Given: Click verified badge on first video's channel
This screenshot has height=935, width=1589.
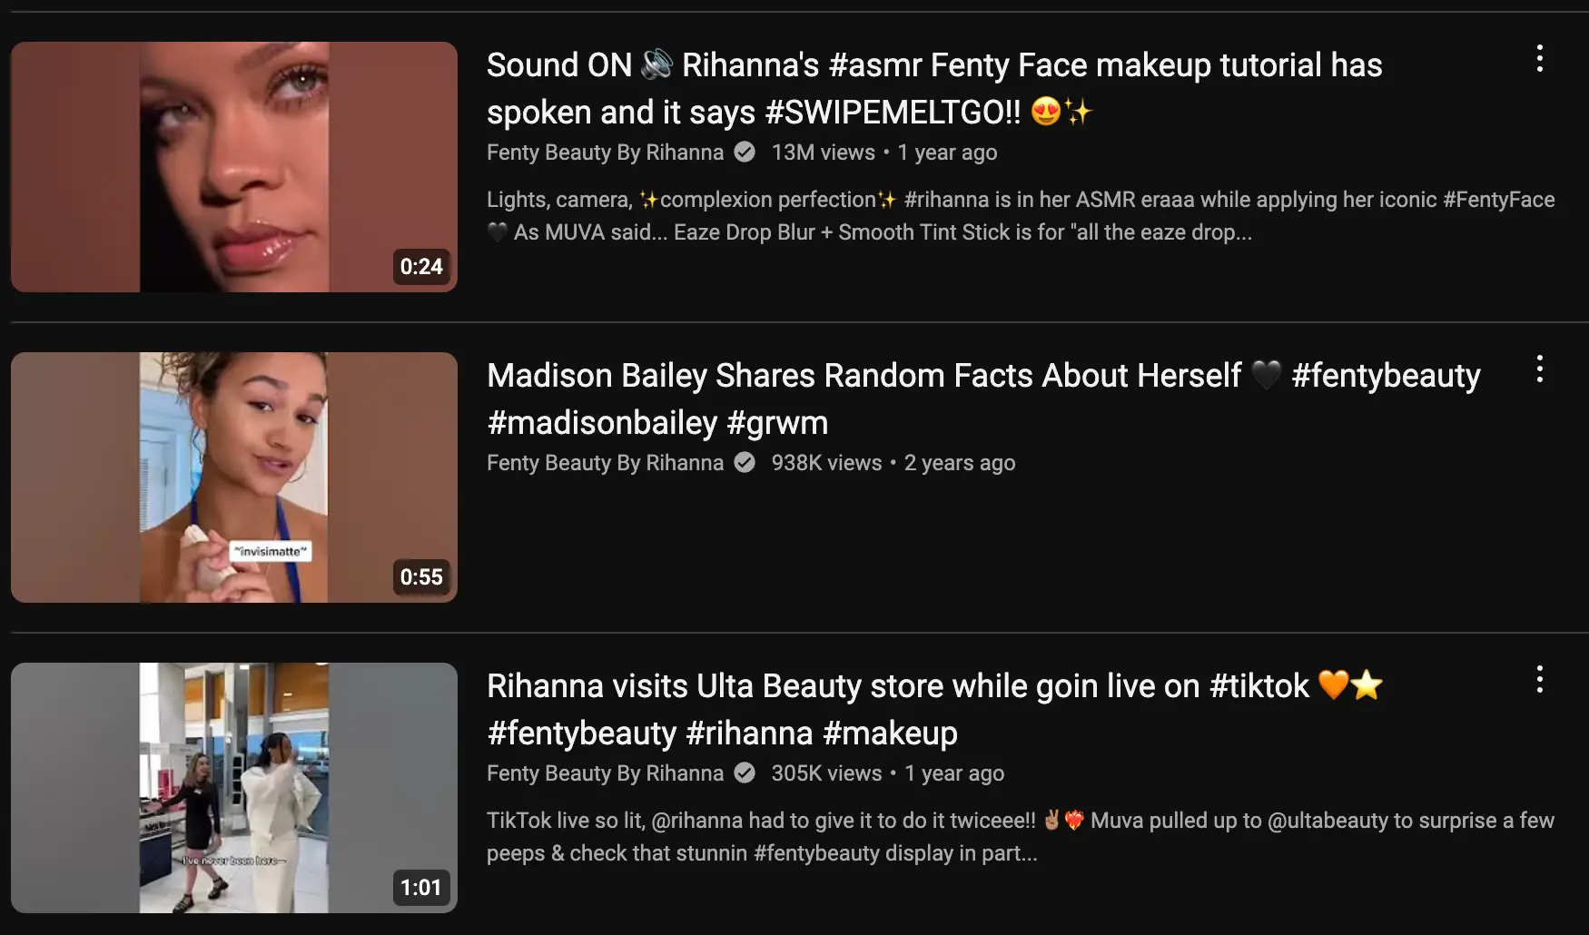Looking at the screenshot, I should (745, 153).
